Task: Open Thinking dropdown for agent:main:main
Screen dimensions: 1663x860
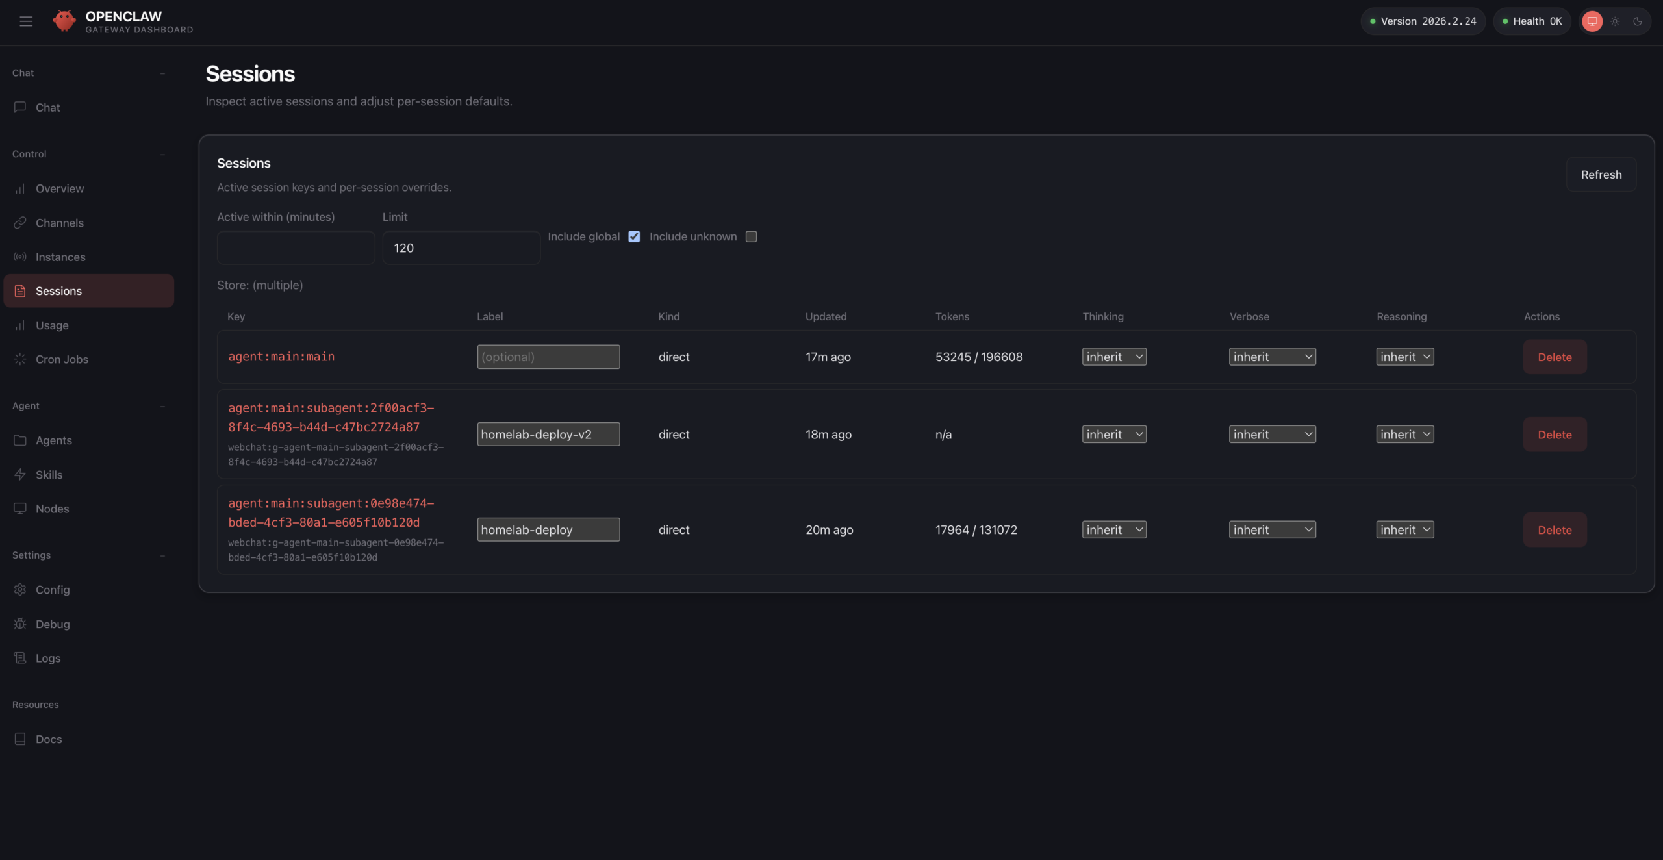Action: (x=1114, y=357)
